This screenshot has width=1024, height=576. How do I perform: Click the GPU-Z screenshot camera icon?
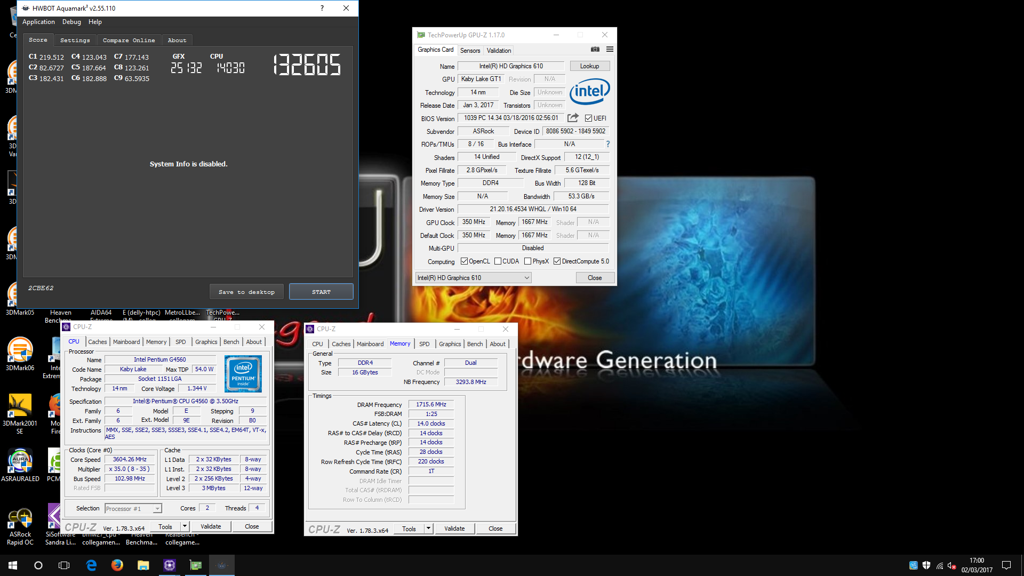click(595, 50)
